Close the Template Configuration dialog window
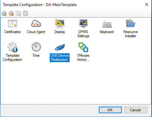Image resolution: width=152 pixels, height=117 pixels. [x=147, y=4]
